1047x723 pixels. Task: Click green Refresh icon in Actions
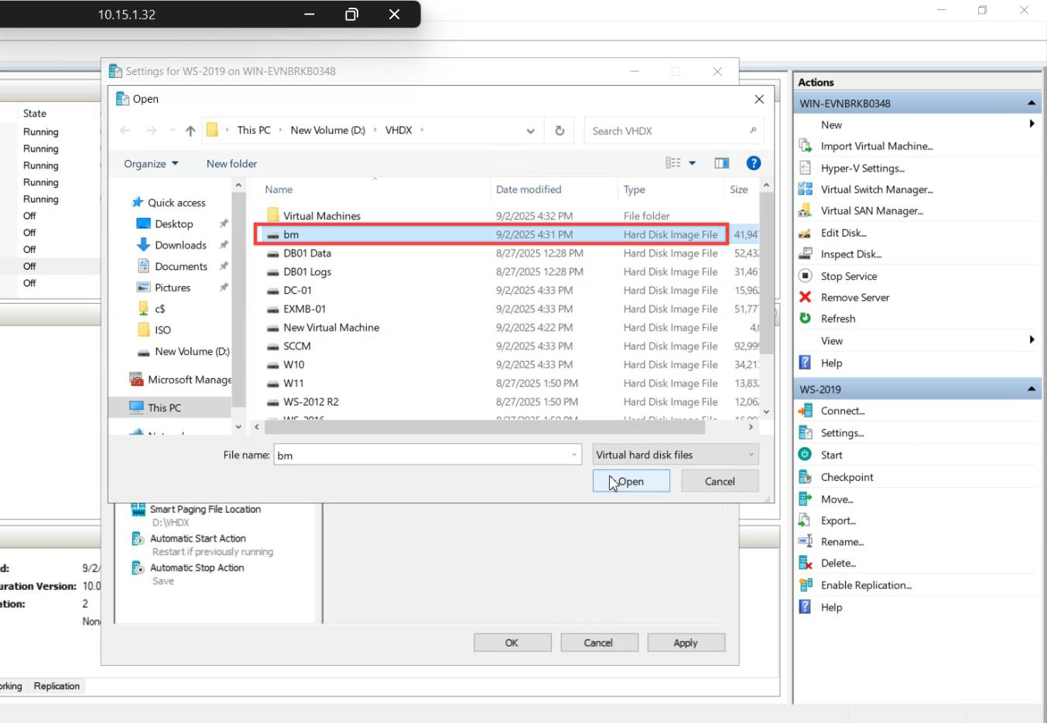pos(805,319)
